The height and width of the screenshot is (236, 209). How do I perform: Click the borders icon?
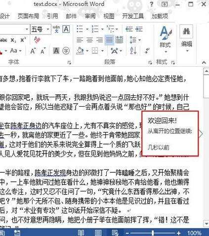[x=95, y=51]
